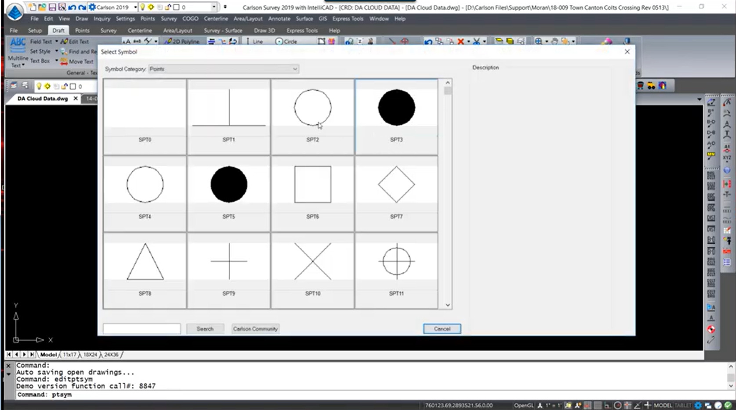Viewport: 736px width, 410px height.
Task: Expand the Set Style dropdown arrow
Action: [x=56, y=51]
